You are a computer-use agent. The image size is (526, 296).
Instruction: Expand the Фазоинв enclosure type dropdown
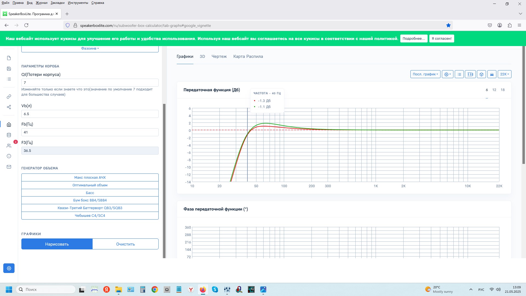click(x=90, y=49)
